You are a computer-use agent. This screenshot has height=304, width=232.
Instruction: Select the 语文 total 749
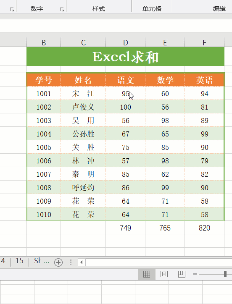pyautogui.click(x=126, y=228)
